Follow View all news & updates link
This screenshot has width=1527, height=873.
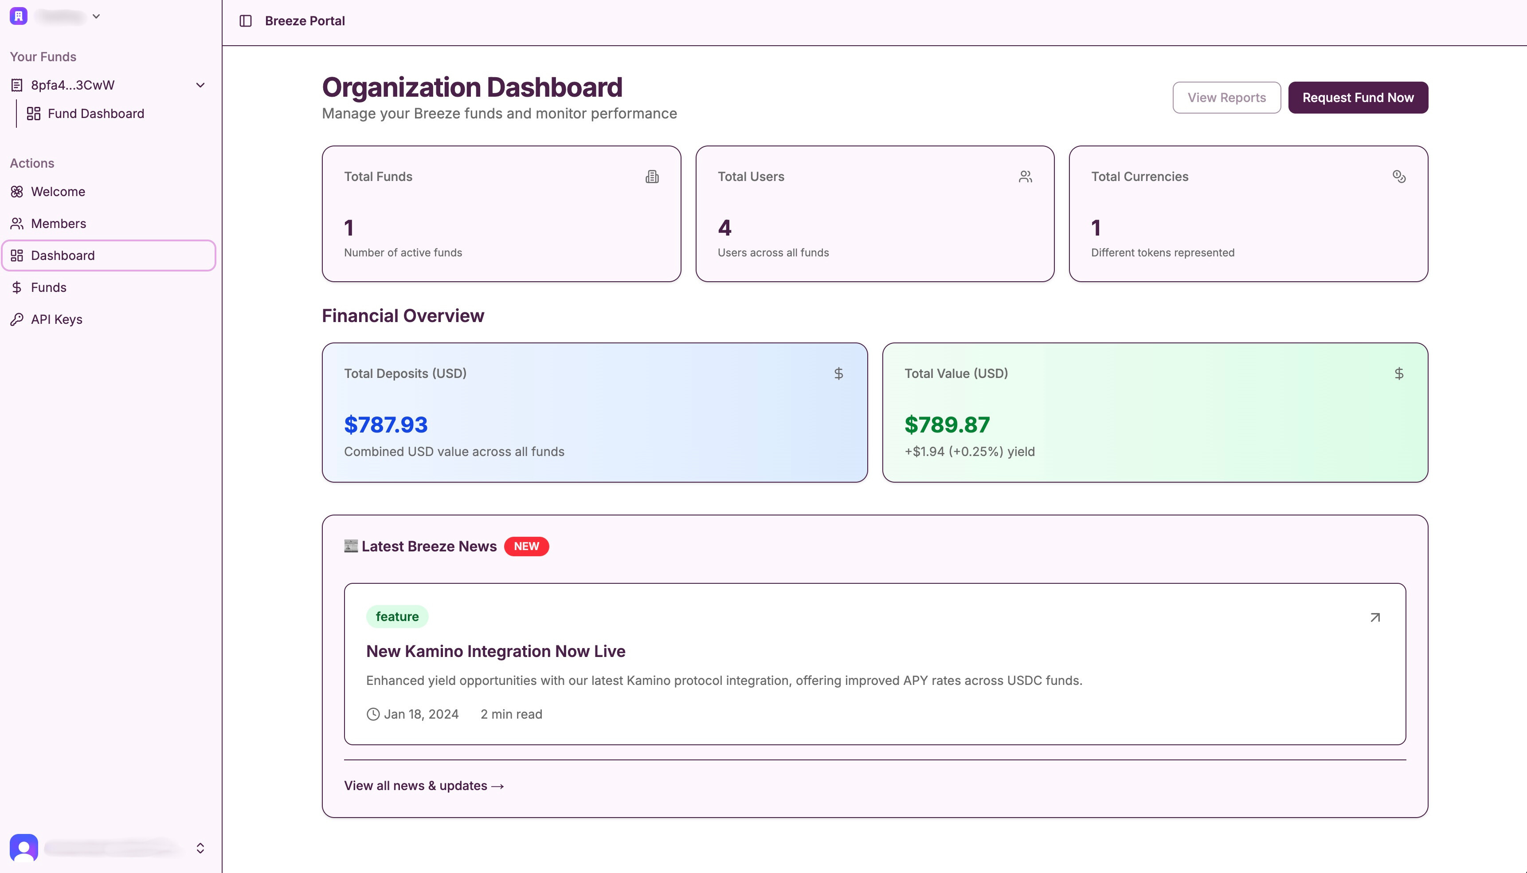tap(424, 786)
